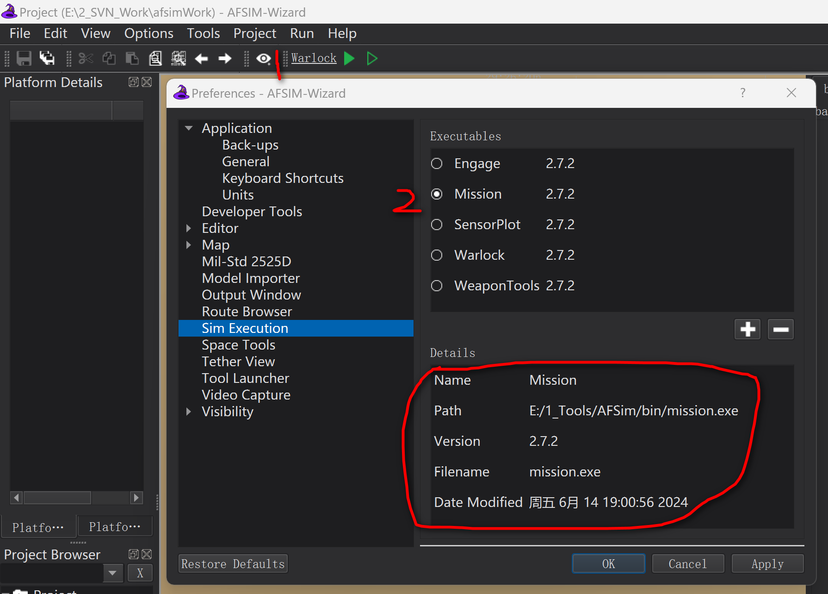Click the help question mark in Preferences
This screenshot has height=594, width=828.
tap(743, 93)
